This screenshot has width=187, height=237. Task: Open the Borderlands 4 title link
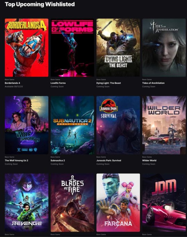[13, 83]
